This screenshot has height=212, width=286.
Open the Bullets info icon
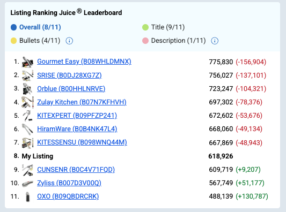point(69,41)
